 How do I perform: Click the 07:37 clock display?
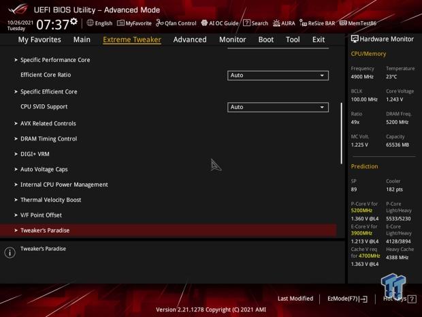[x=53, y=25]
